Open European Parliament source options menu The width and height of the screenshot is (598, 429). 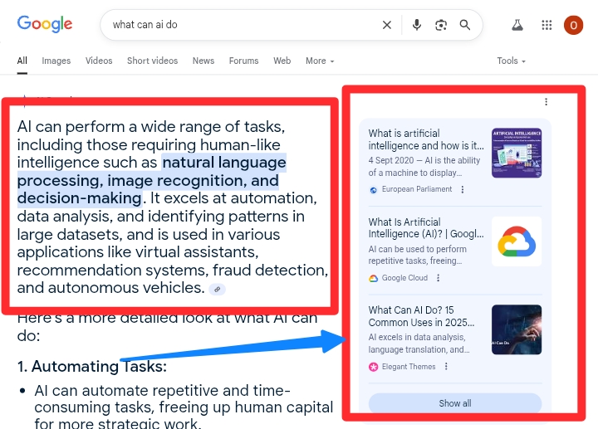(x=463, y=189)
